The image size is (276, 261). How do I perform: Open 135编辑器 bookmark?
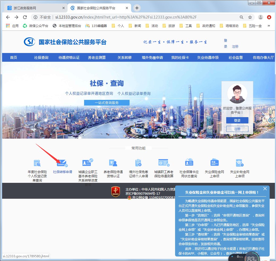pos(96,26)
